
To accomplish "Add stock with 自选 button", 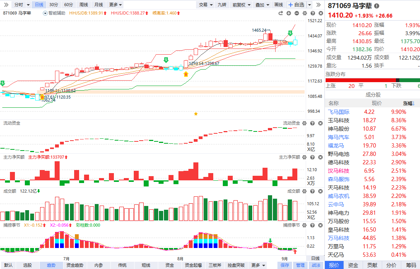I will [297, 5].
